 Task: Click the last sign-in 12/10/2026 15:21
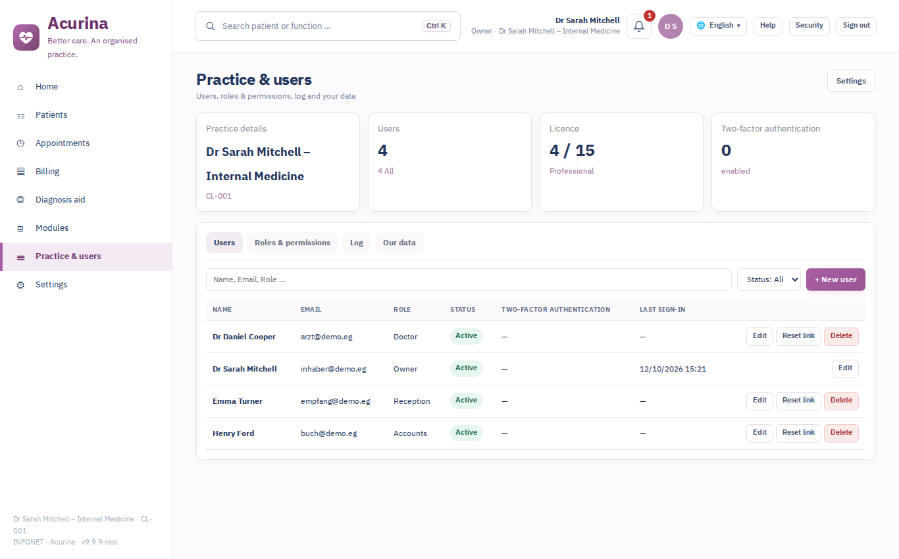673,369
